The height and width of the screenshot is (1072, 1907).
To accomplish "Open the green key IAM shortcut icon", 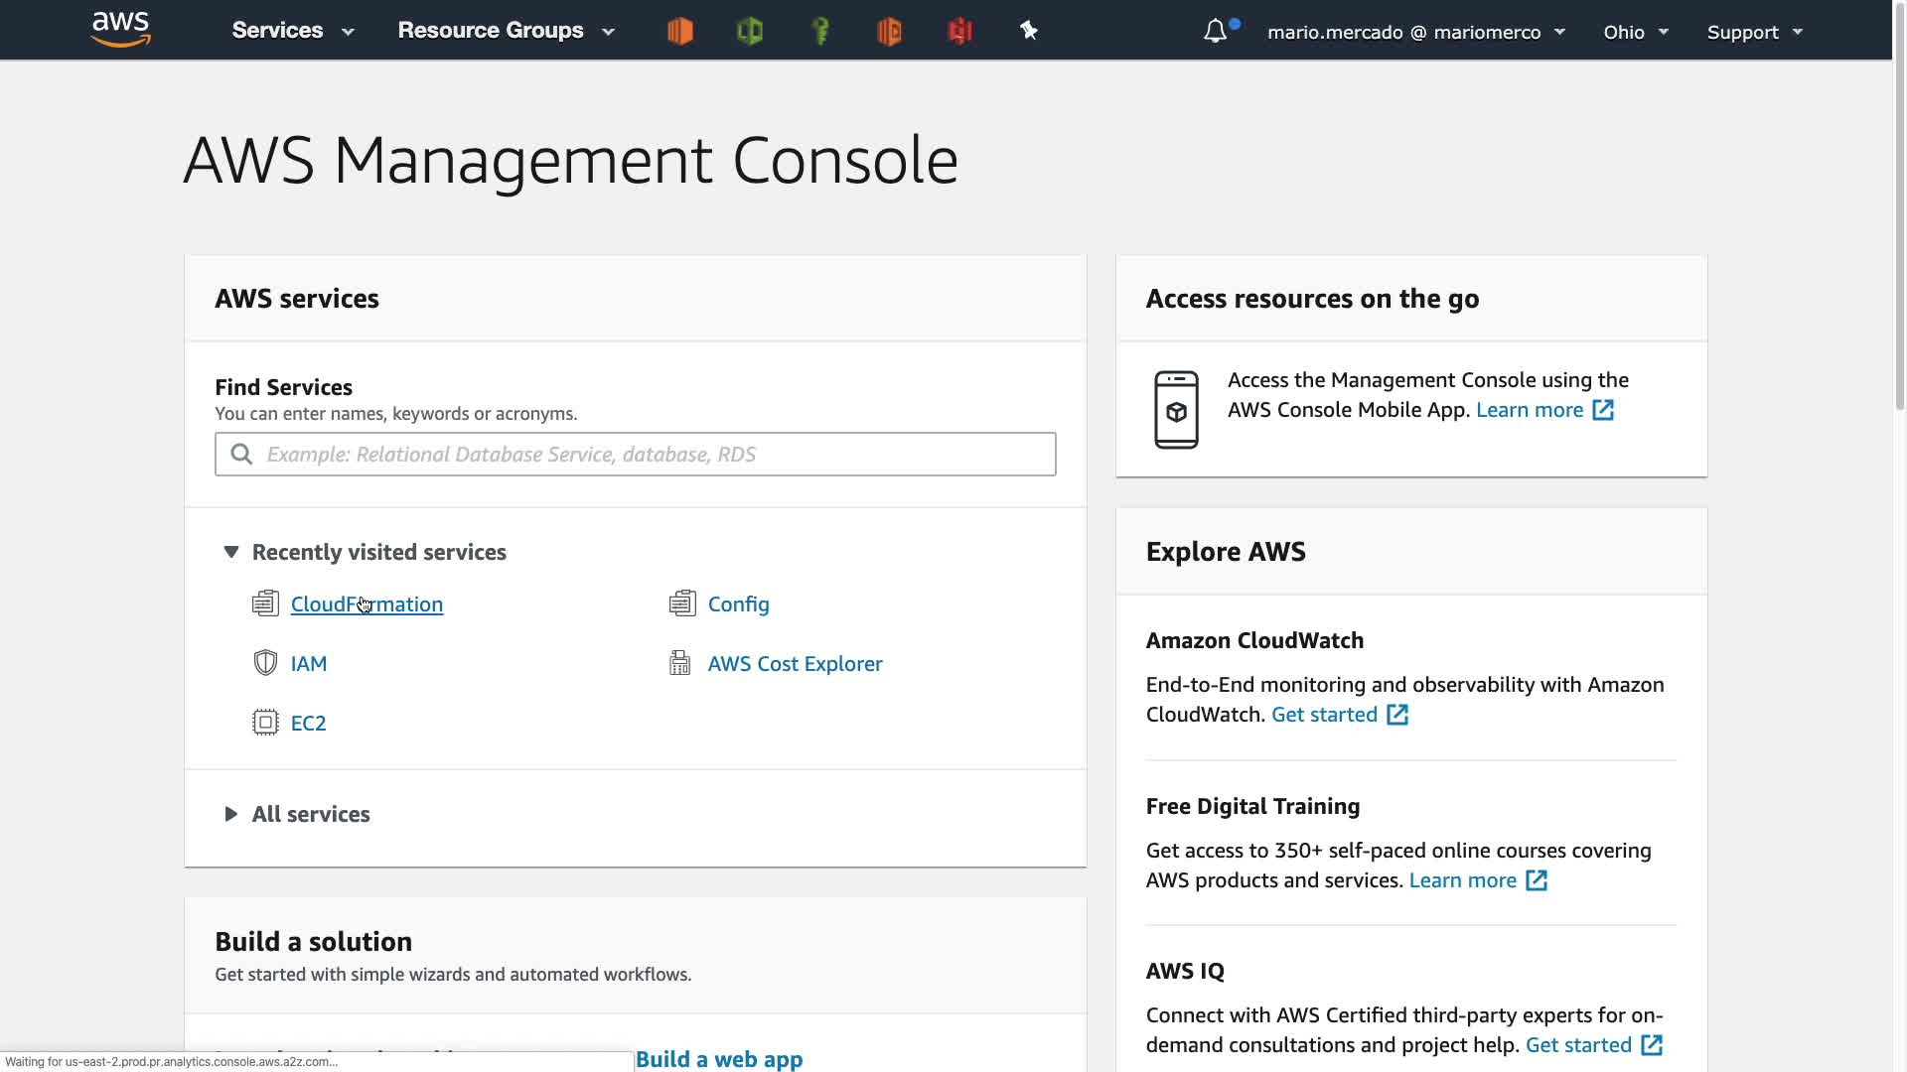I will [x=820, y=31].
